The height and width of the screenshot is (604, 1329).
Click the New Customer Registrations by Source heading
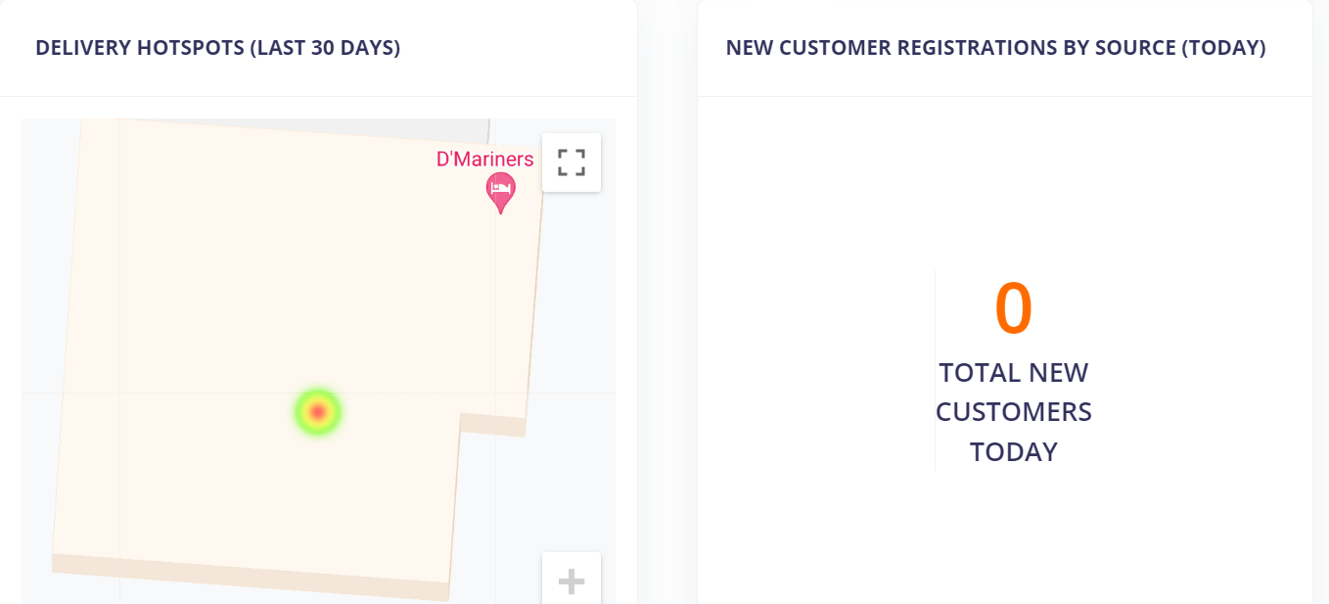click(995, 48)
